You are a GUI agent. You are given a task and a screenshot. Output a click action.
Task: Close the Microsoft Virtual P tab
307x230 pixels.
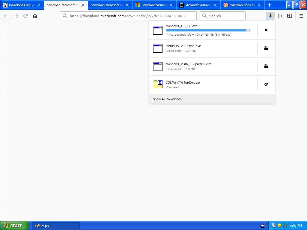coord(215,5)
